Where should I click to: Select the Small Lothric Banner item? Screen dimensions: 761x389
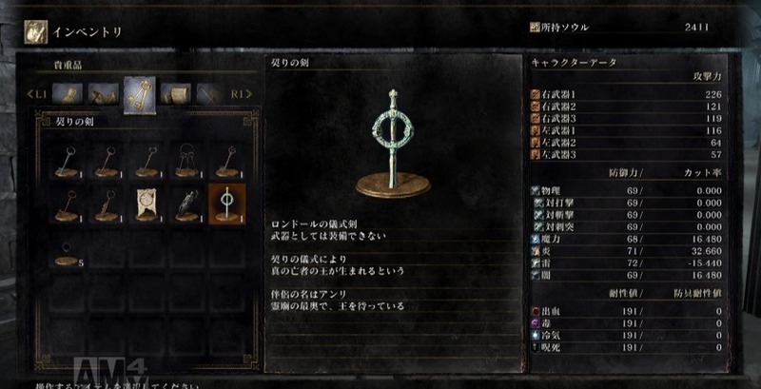146,204
